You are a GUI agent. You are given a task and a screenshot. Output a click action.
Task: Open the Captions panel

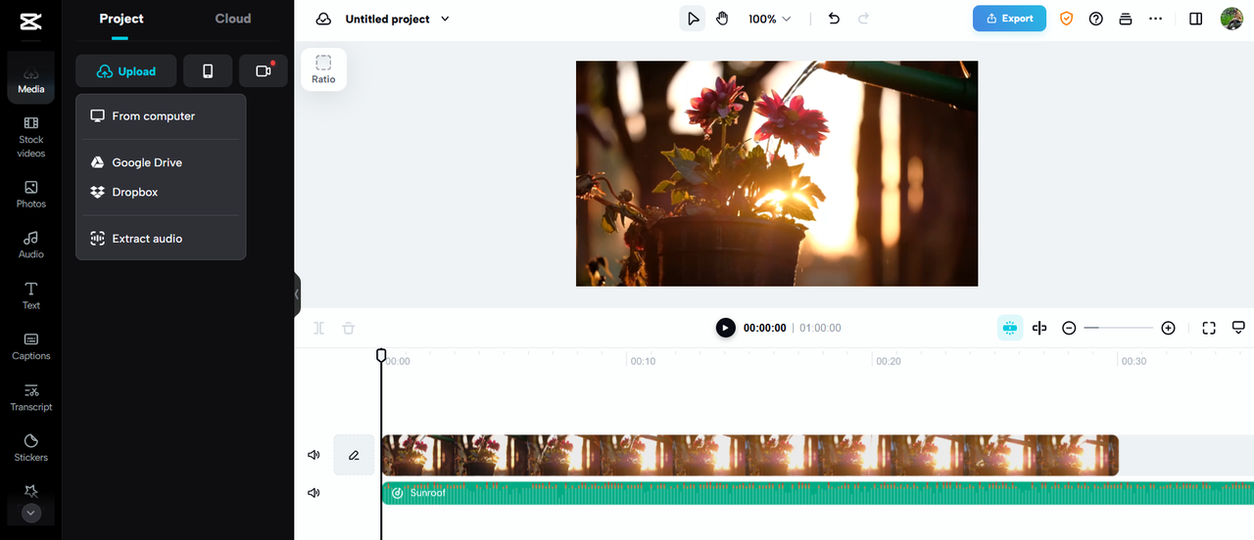(x=30, y=346)
